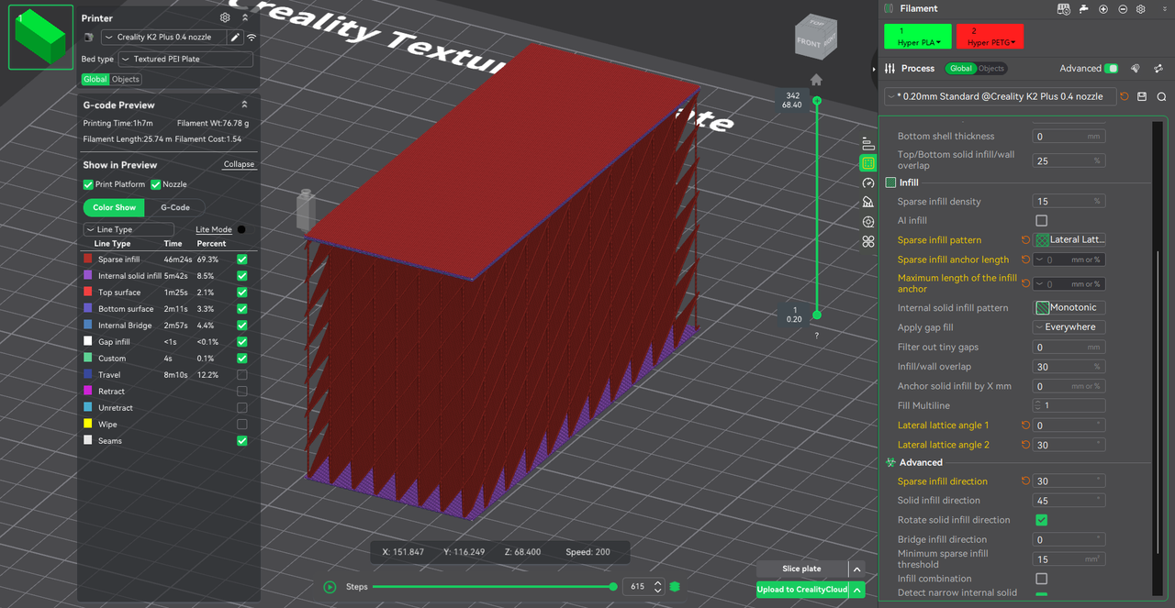Save process preset with the floppy disk icon
The width and height of the screenshot is (1175, 608).
1142,96
